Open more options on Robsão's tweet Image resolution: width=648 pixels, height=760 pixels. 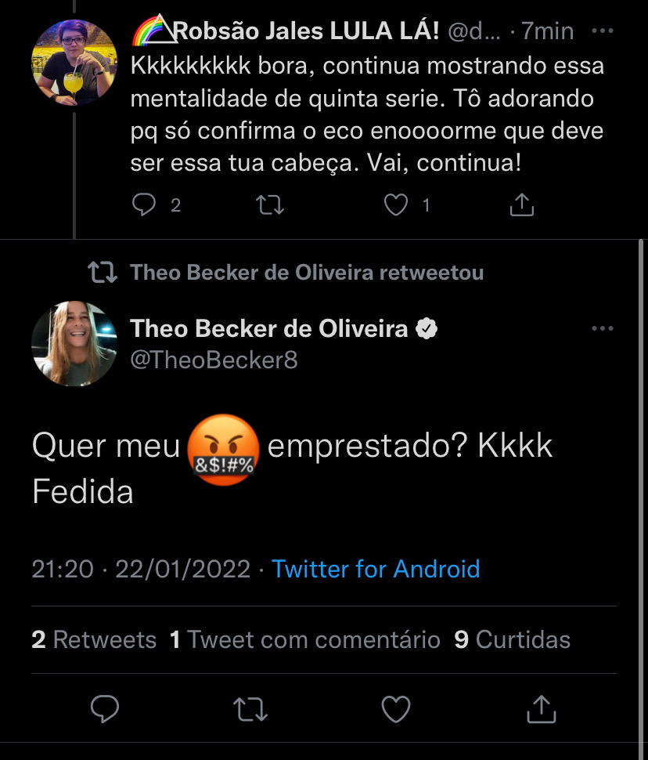click(x=603, y=31)
